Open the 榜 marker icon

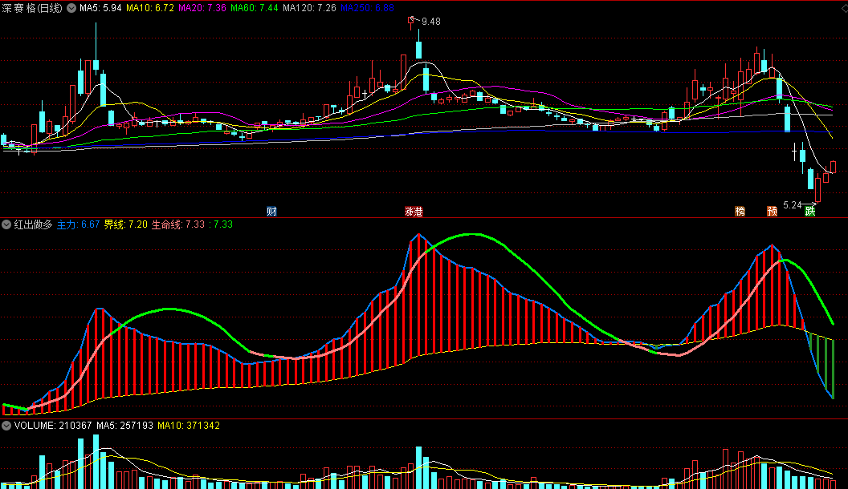[x=740, y=212]
